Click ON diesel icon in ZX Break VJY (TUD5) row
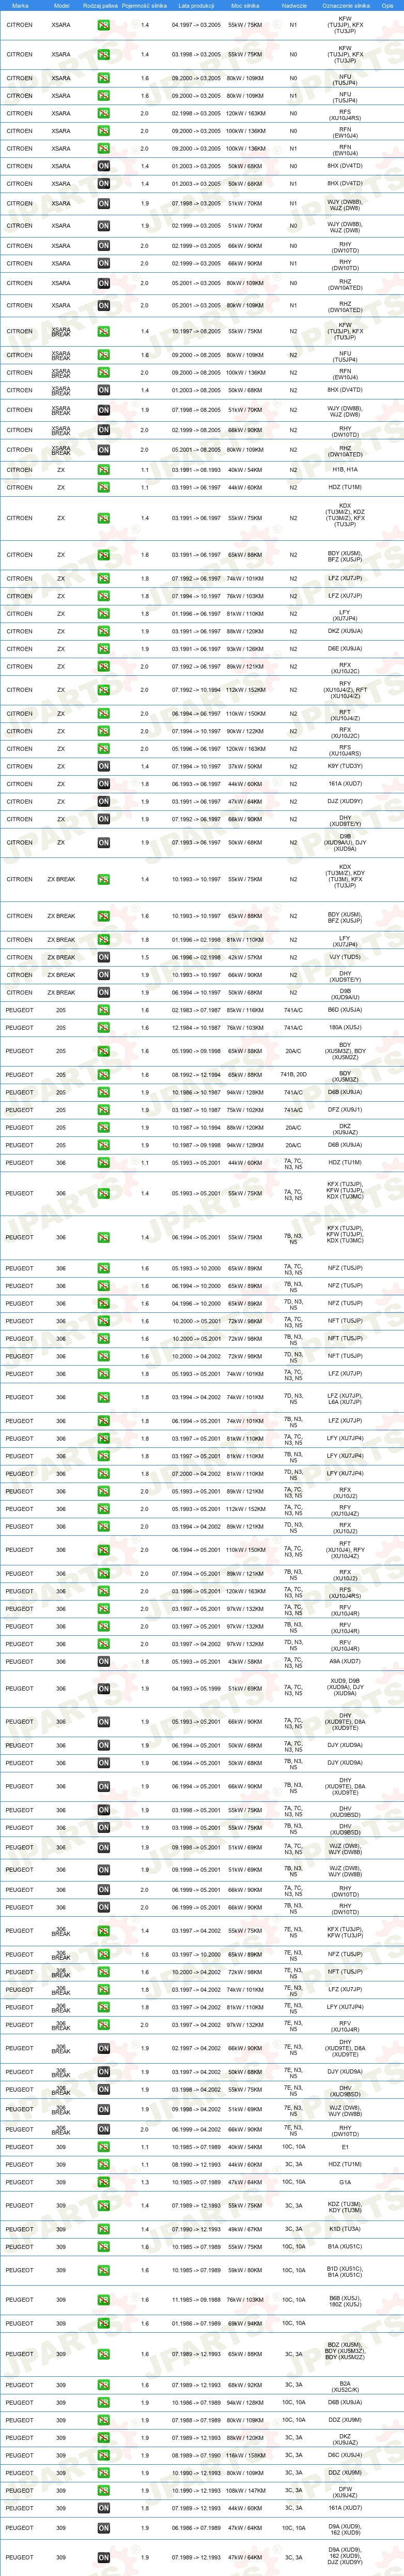The image size is (404, 2576). click(104, 958)
